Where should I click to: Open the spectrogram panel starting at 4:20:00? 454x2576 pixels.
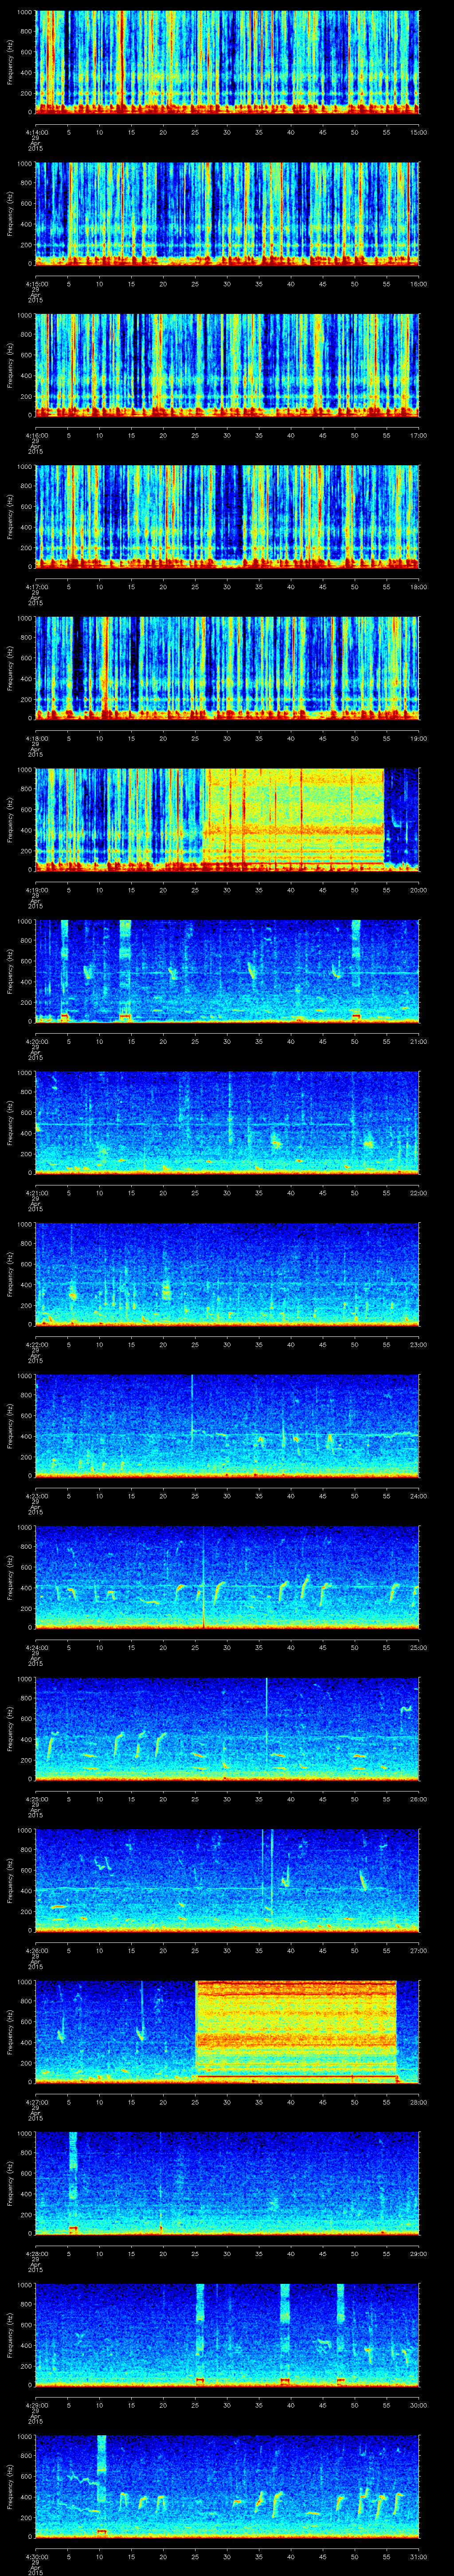click(x=227, y=971)
